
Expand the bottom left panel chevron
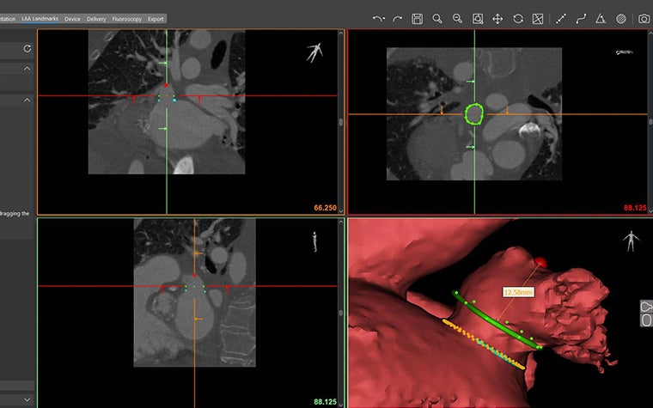coord(27,399)
